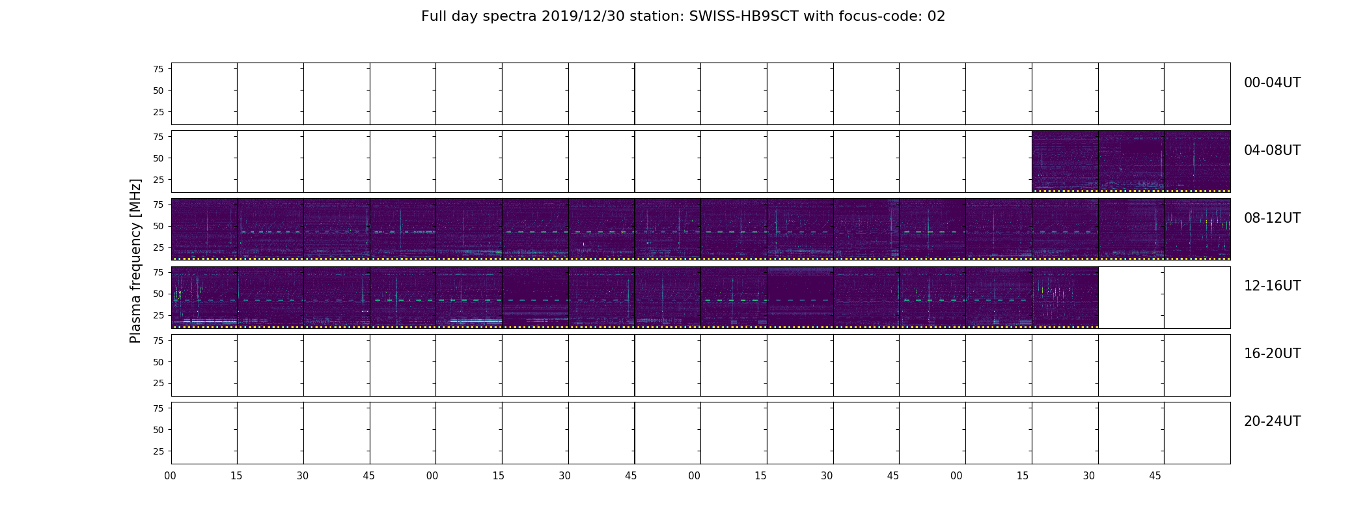Select the 04-08UT row label
Viewport: 1367px width, 521px height.
[x=1272, y=150]
